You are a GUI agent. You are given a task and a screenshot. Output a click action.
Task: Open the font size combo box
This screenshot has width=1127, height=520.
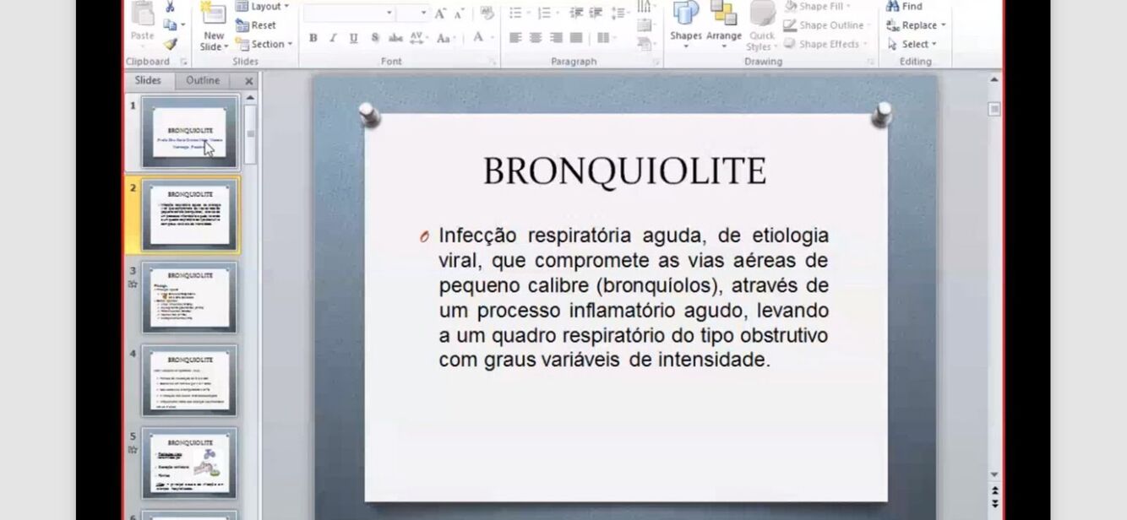(x=413, y=14)
